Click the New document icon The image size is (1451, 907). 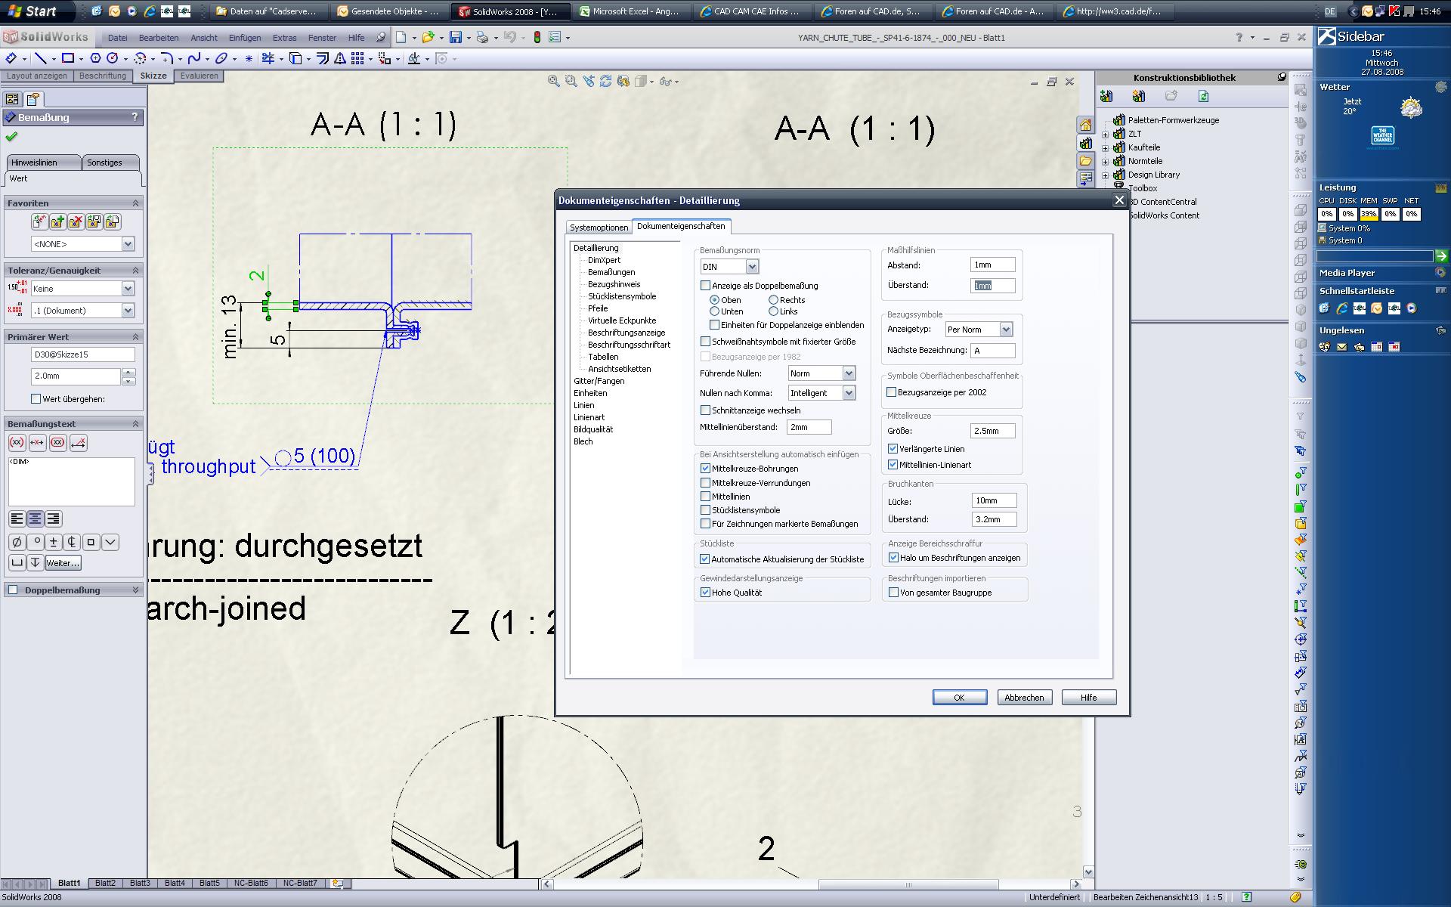pos(401,37)
